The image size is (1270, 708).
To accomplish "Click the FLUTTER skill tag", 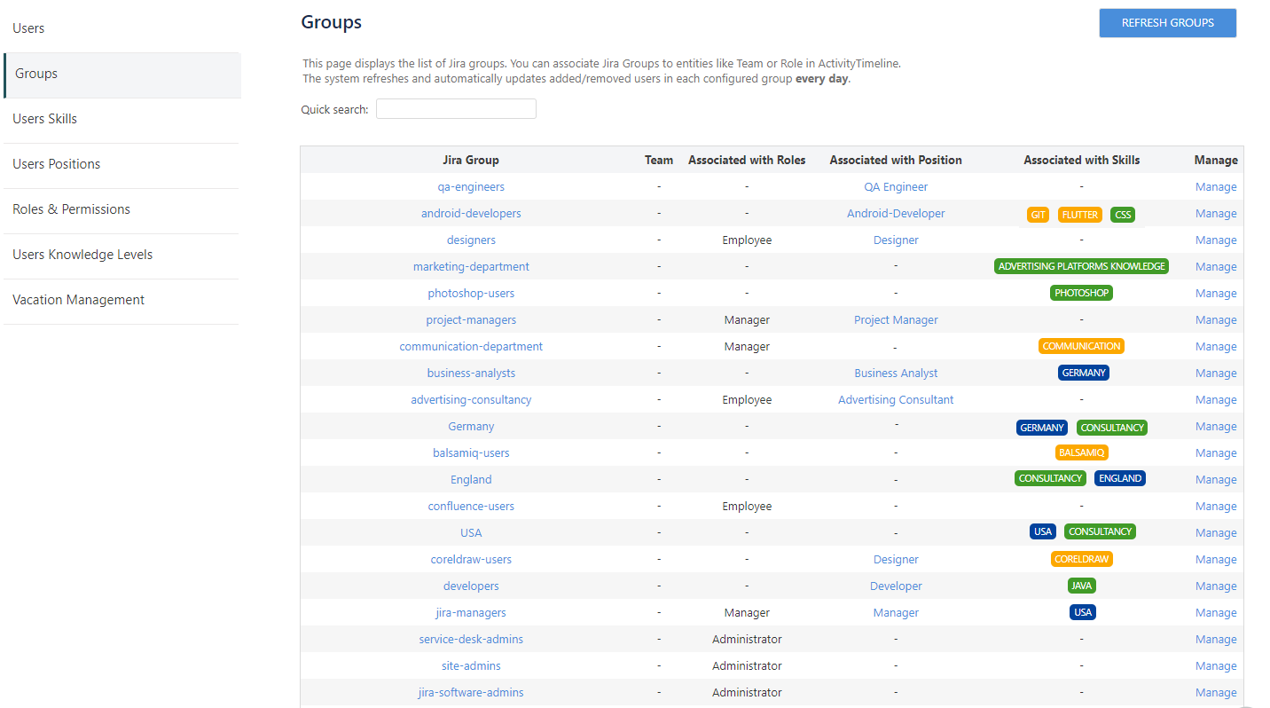I will click(1079, 215).
